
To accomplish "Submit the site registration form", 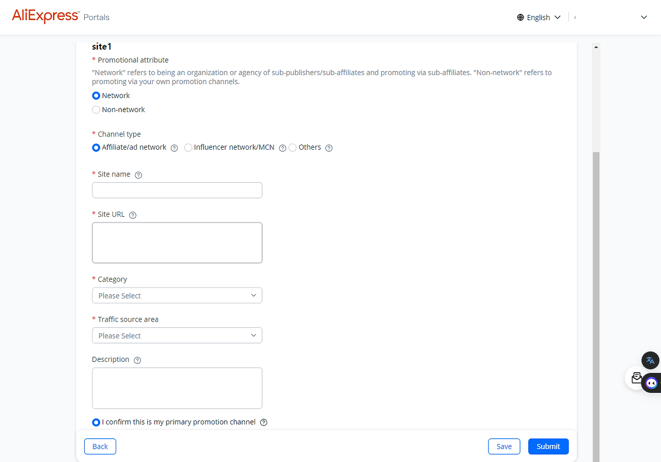I will pyautogui.click(x=548, y=447).
